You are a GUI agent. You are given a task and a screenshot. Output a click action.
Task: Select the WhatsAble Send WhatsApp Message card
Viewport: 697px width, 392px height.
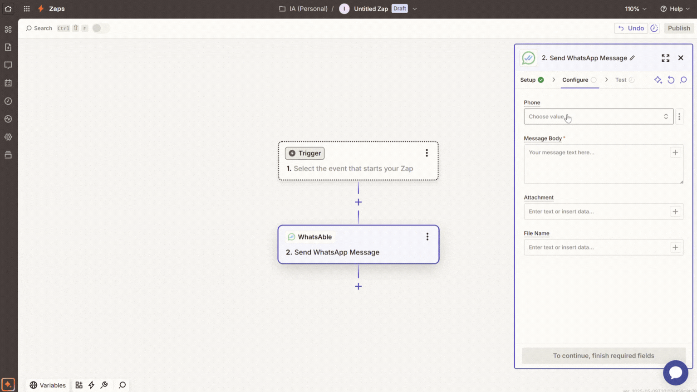[x=358, y=245]
